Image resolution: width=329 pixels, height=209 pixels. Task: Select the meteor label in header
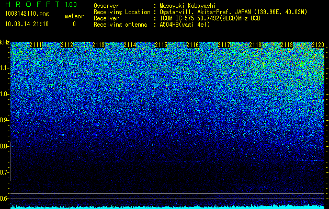click(74, 16)
